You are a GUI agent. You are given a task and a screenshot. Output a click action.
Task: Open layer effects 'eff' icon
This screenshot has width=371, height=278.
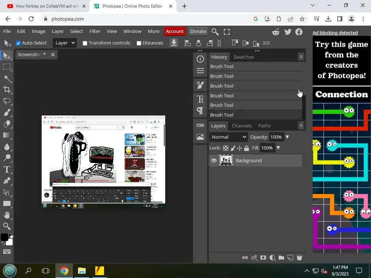[x=254, y=257]
